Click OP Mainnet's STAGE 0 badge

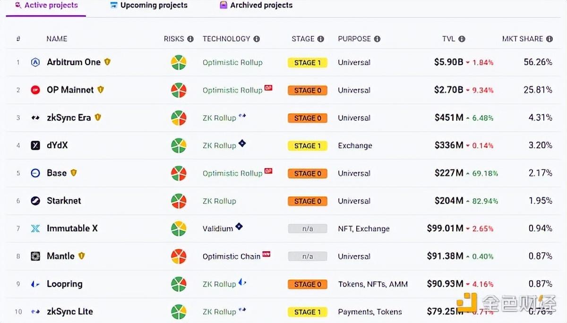point(308,91)
